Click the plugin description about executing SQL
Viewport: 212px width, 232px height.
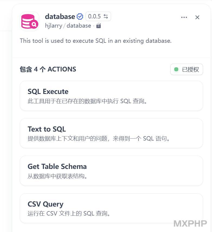coord(96,41)
